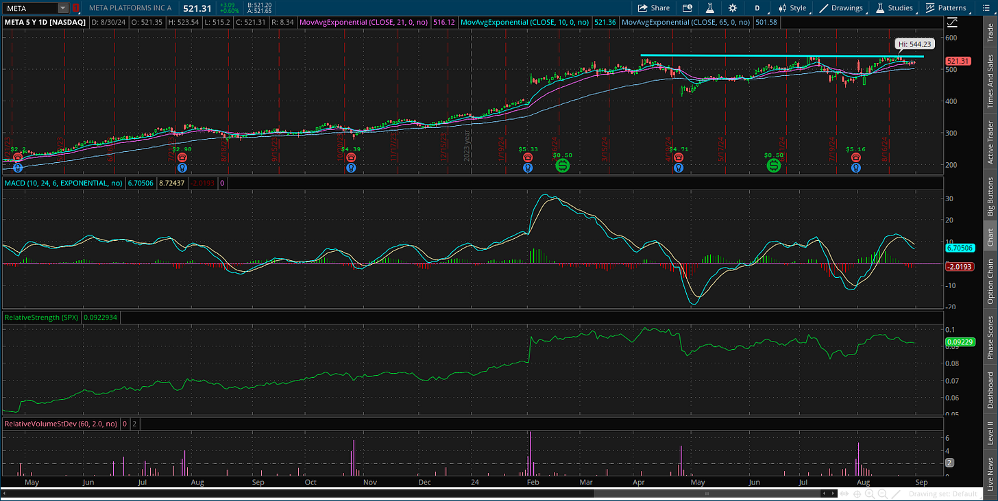Open the Big Buttons side tab

click(x=990, y=197)
